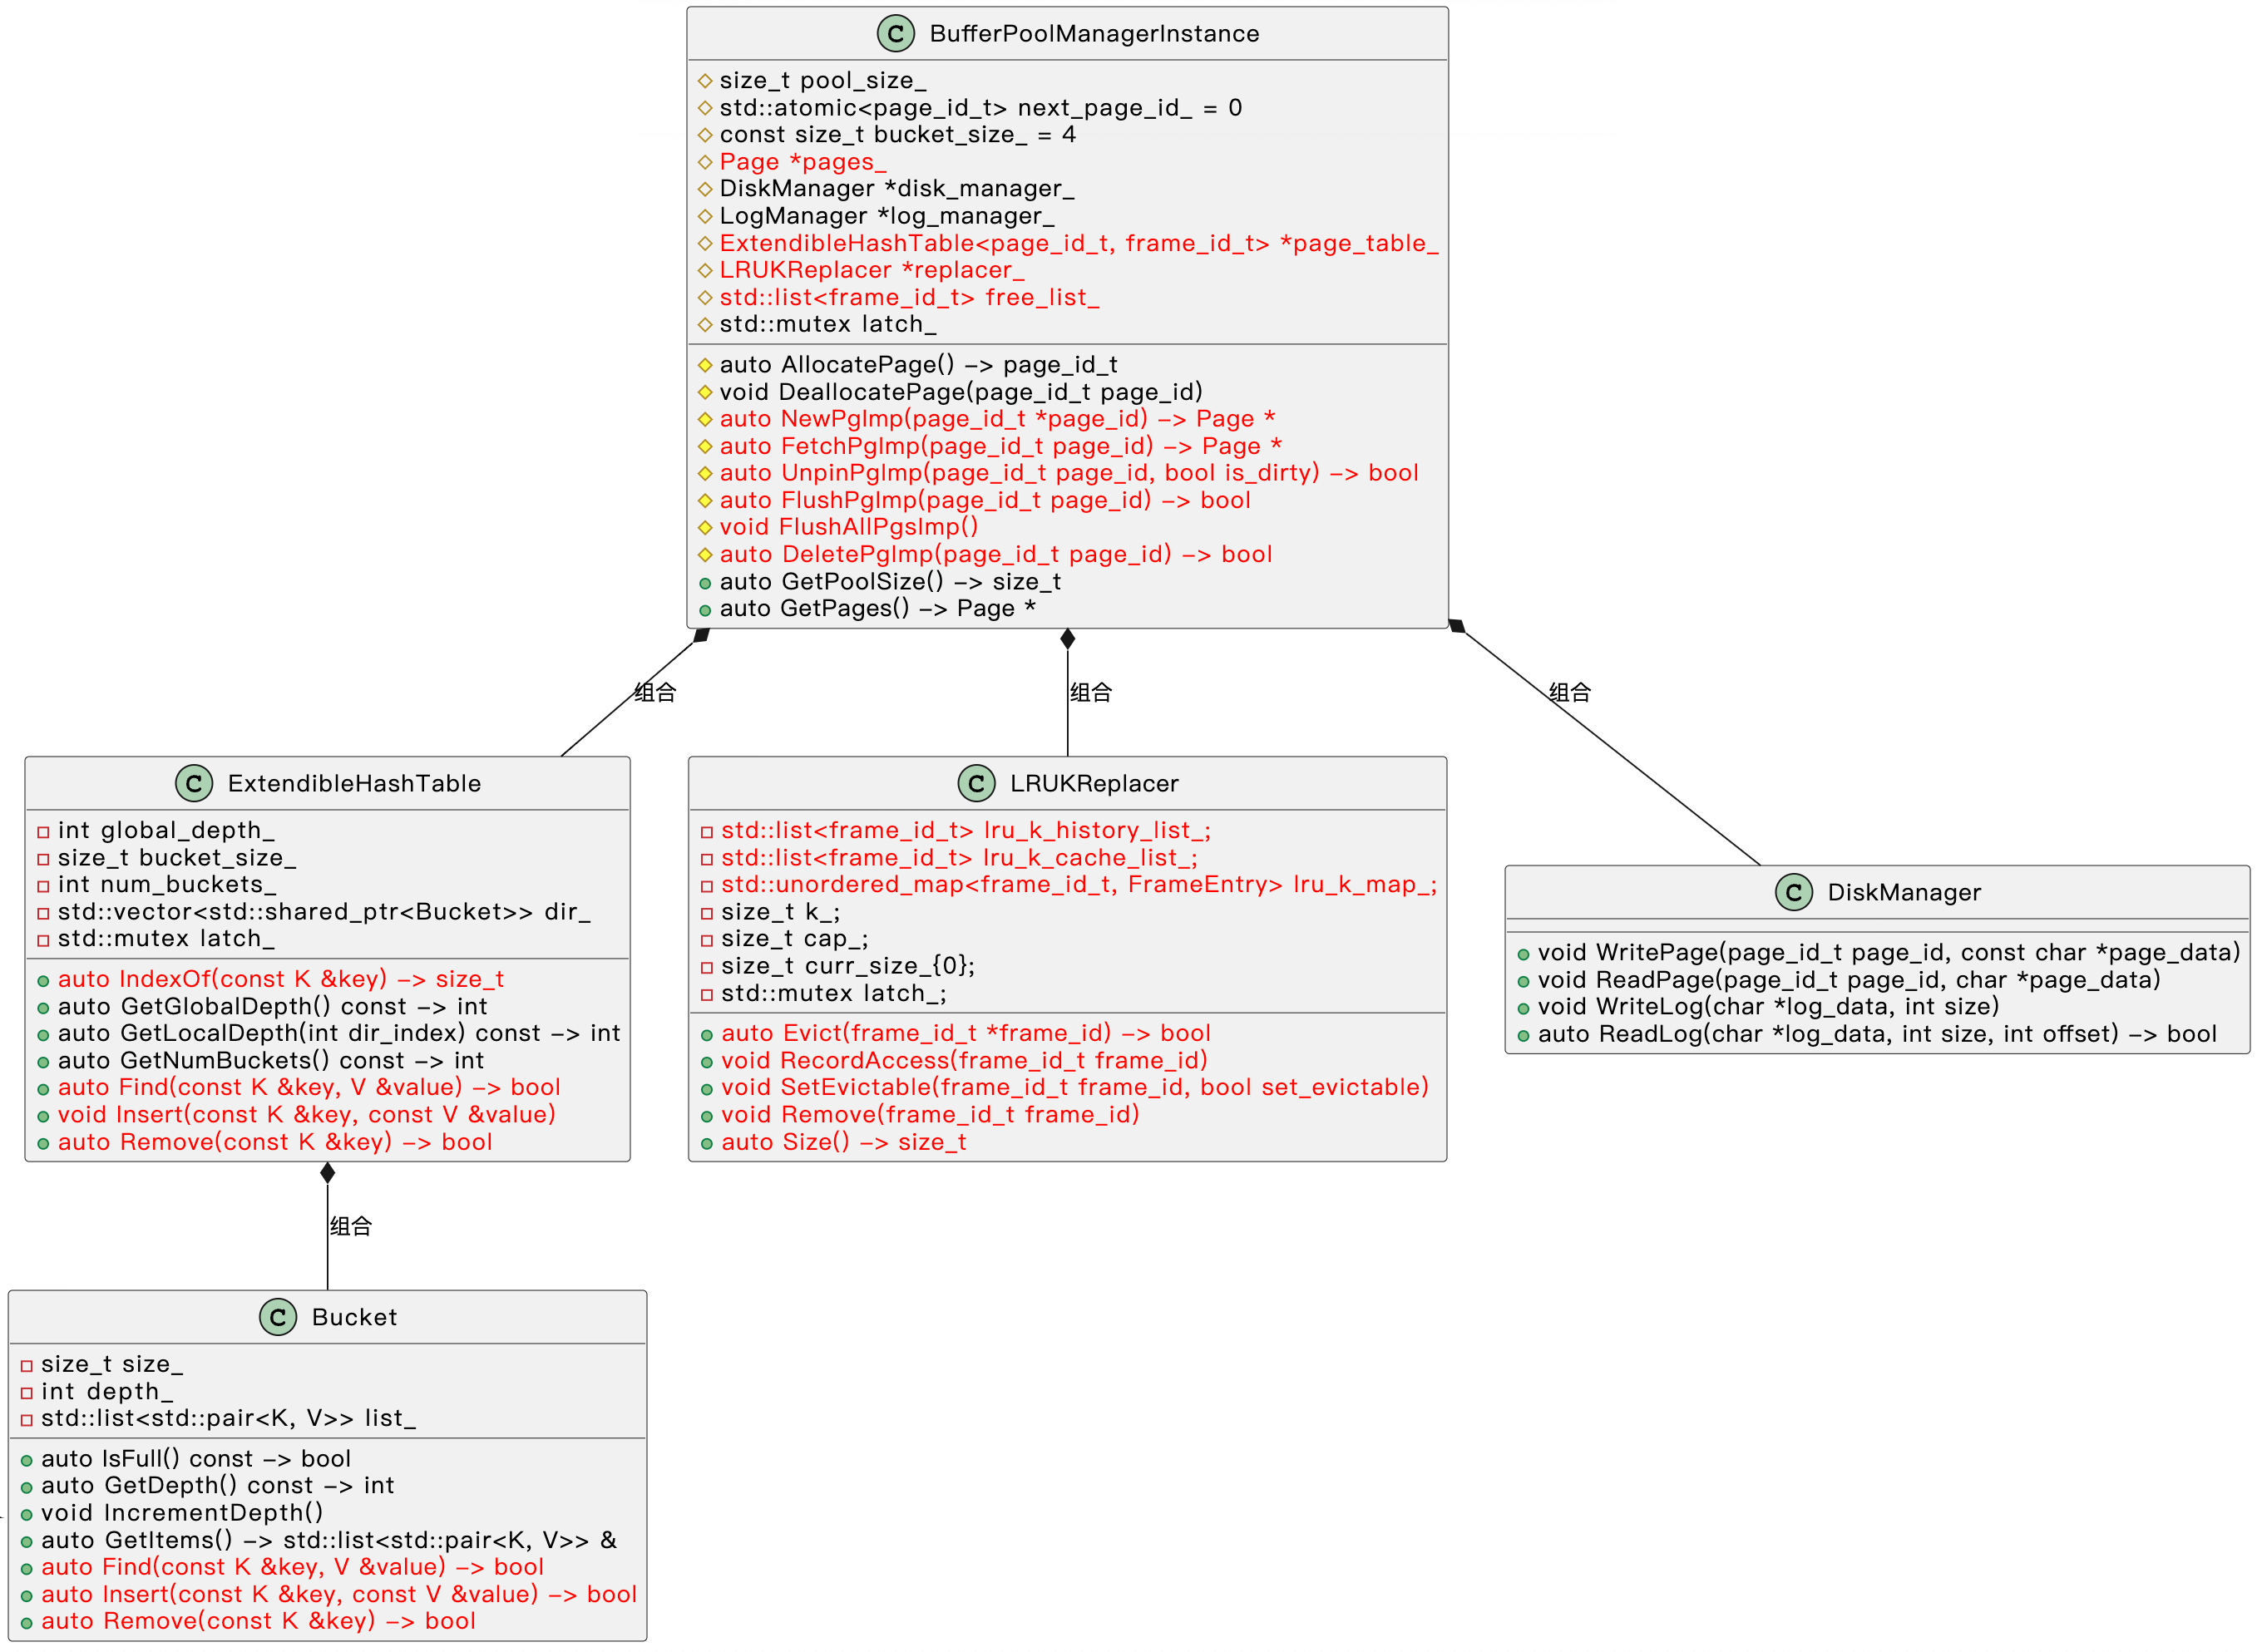Click the FetchPgImp method line

pos(1000,446)
